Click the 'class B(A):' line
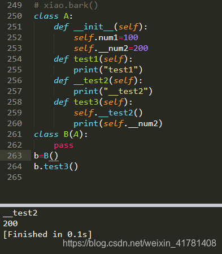Screen dimensions: 222x254 pos(61,134)
